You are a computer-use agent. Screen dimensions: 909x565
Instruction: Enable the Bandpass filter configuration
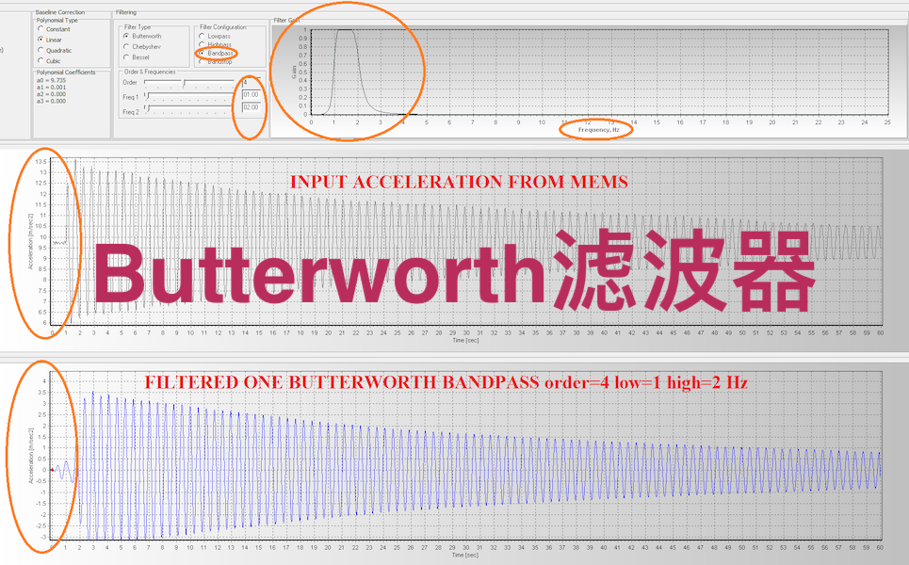[201, 54]
